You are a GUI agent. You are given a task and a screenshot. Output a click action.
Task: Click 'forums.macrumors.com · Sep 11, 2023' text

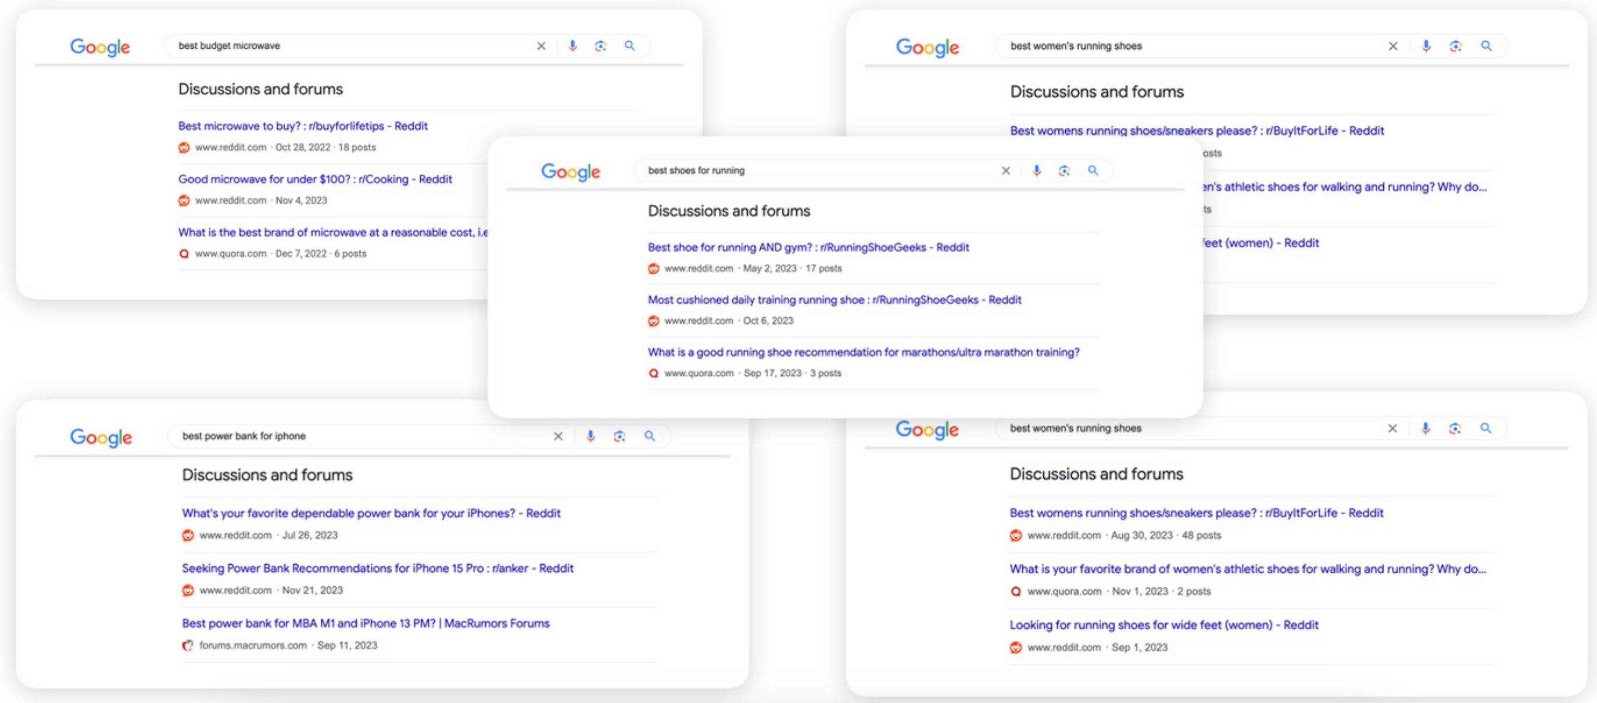click(x=288, y=645)
